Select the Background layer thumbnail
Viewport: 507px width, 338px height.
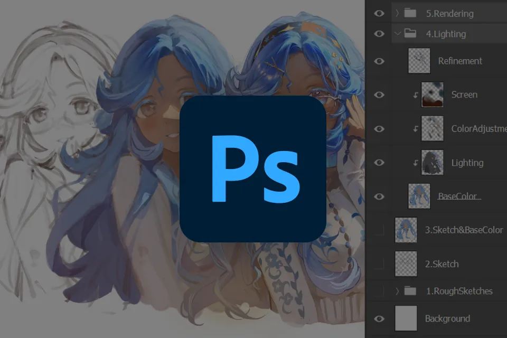point(406,318)
